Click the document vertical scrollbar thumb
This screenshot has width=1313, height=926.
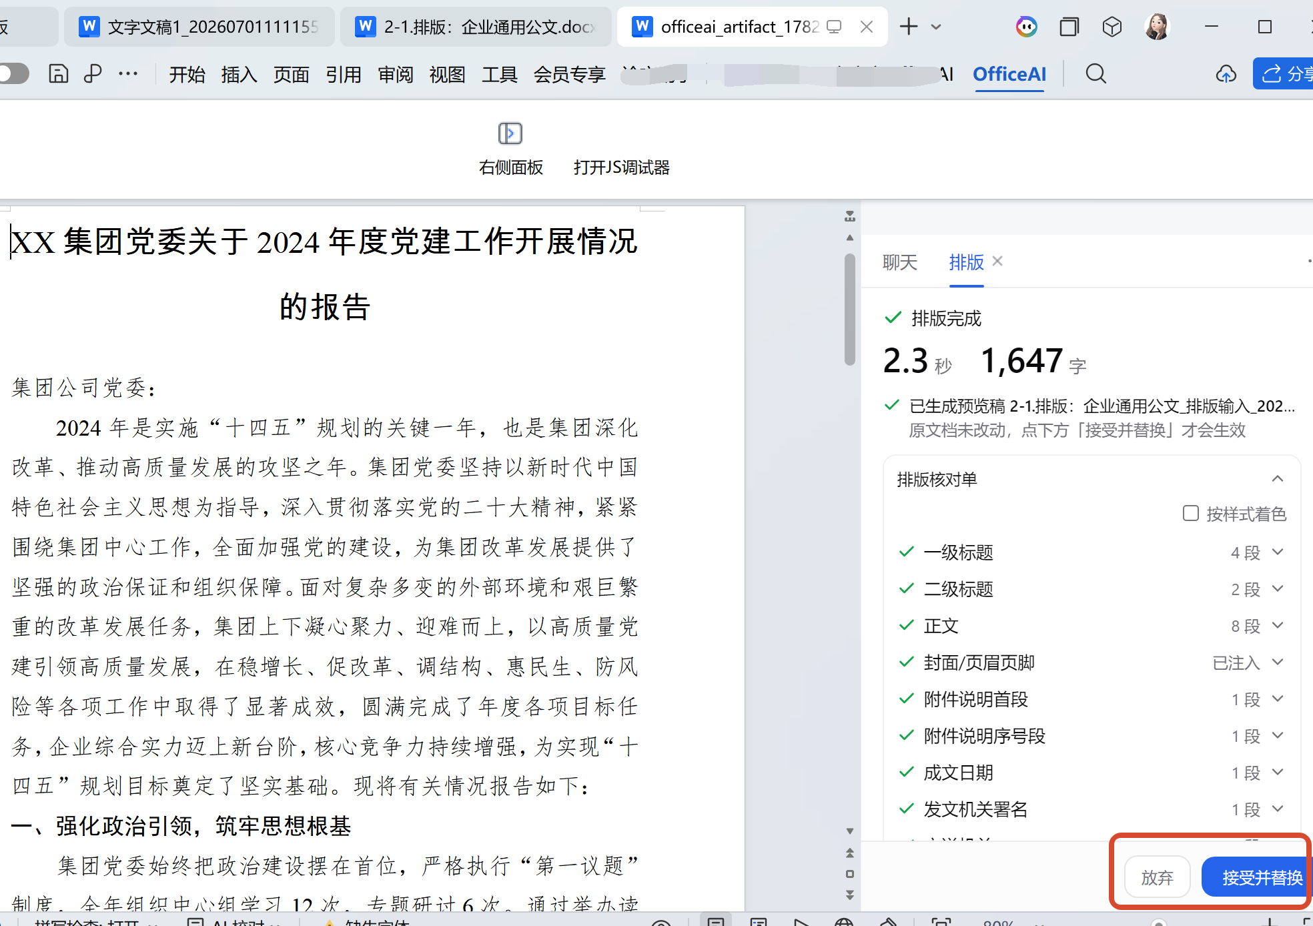coord(849,310)
